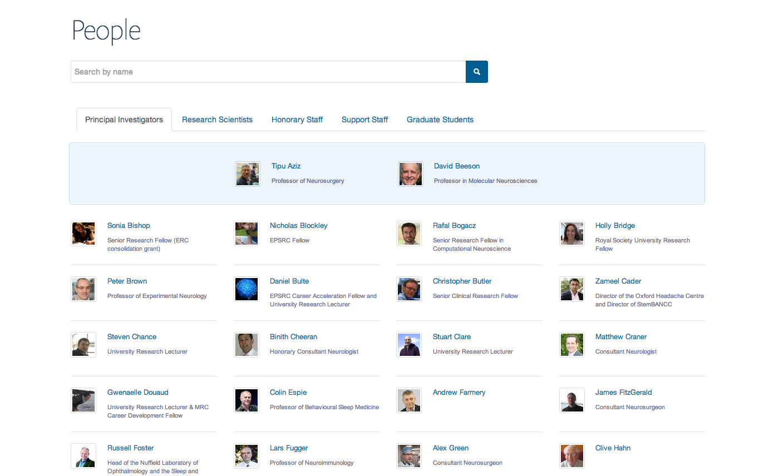779x476 pixels.
Task: Click David Beeson's profile photo
Action: (x=411, y=174)
